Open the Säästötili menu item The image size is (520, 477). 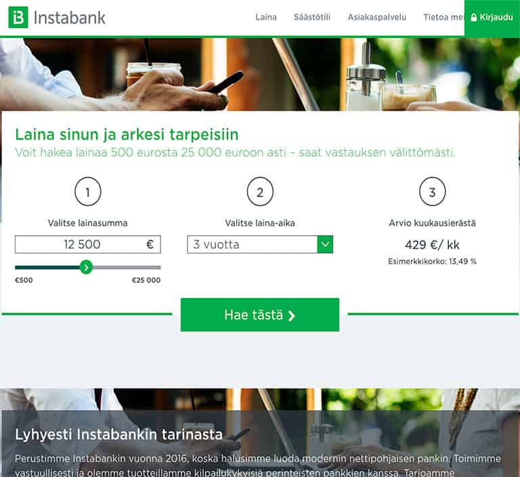(x=312, y=17)
